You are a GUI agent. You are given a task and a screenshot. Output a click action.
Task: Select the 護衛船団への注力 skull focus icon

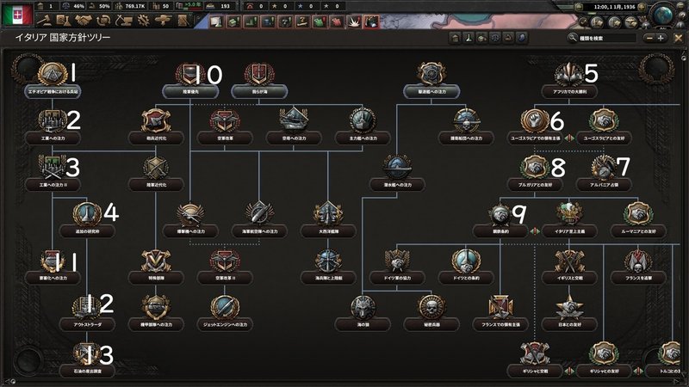tap(466, 120)
